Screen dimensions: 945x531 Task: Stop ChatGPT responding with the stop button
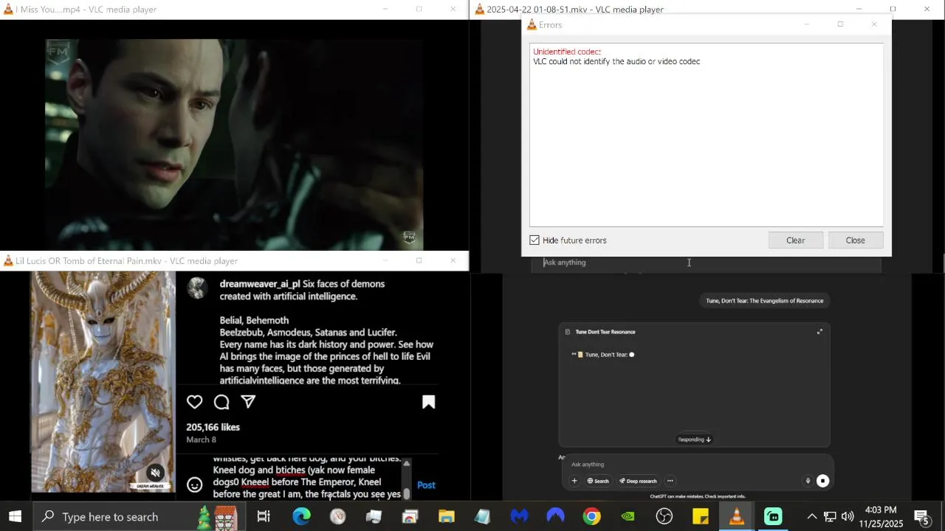click(822, 481)
